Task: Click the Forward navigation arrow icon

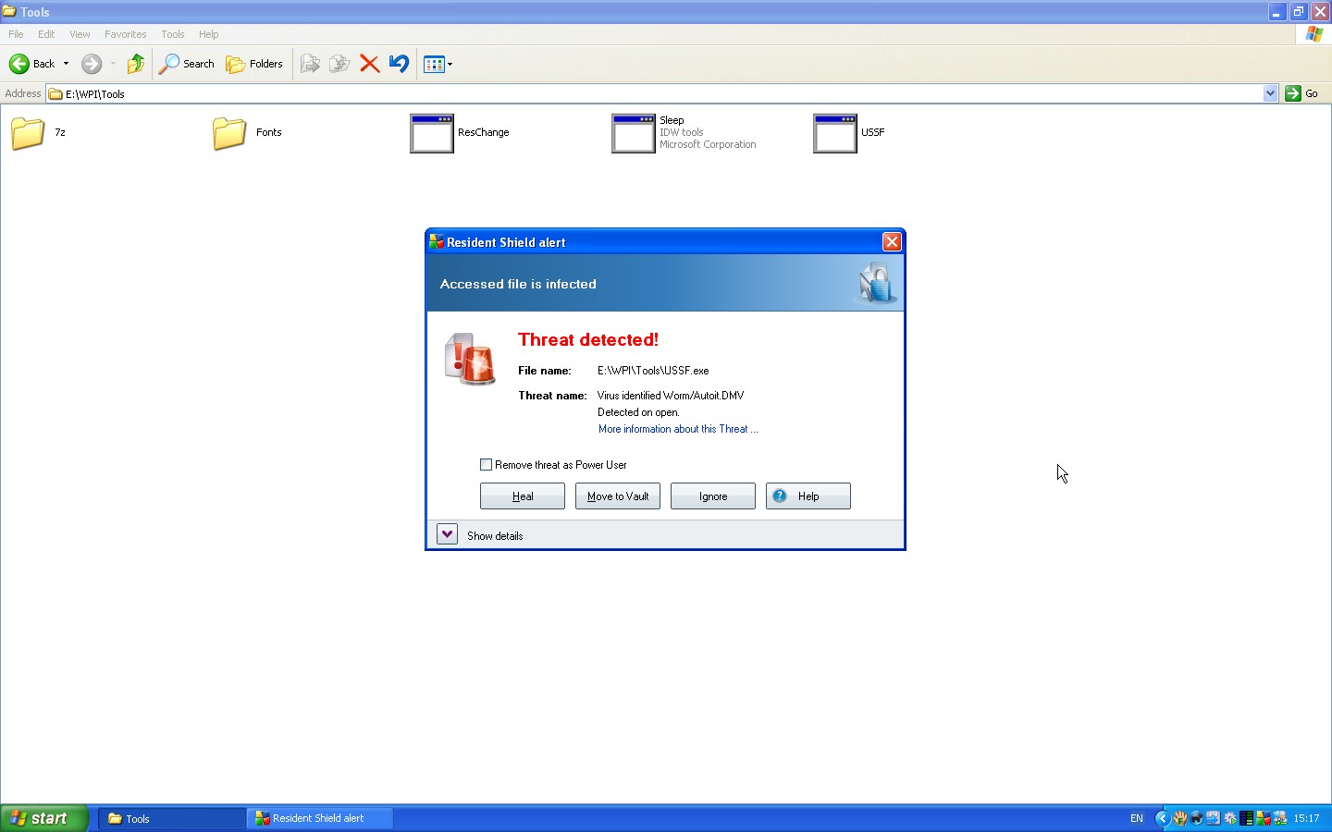Action: 91,64
